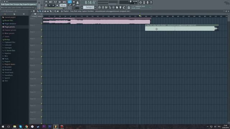
Task: Select the Slice tool in playlist toolbar
Action: point(50,11)
